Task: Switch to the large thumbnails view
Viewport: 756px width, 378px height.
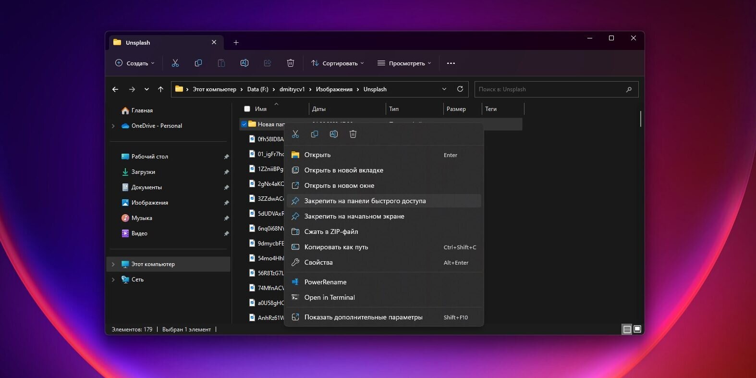Action: [x=637, y=329]
